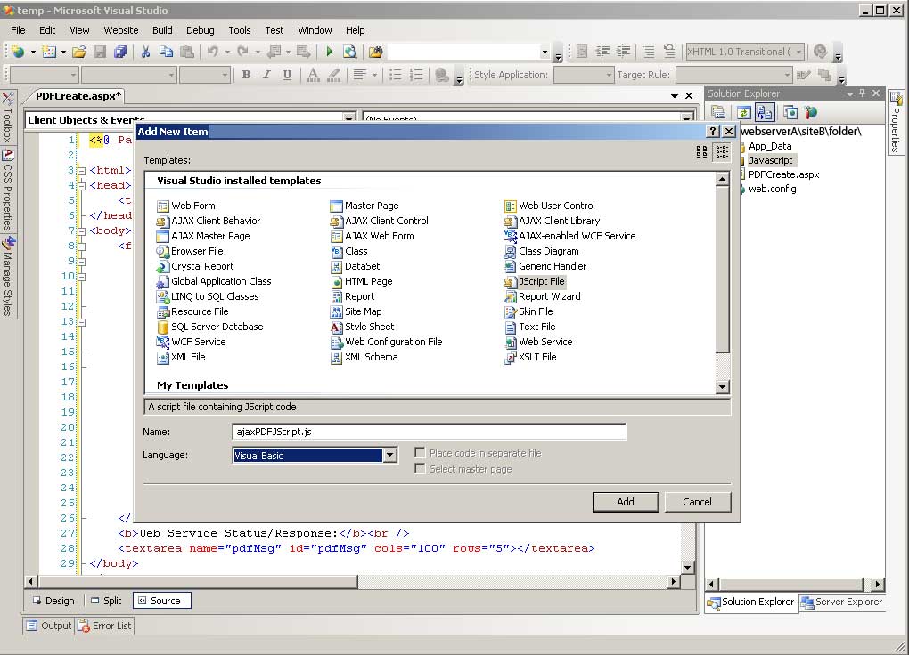Screen dimensions: 909x655
Task: Click the Cancel button in dialog
Action: tap(698, 502)
